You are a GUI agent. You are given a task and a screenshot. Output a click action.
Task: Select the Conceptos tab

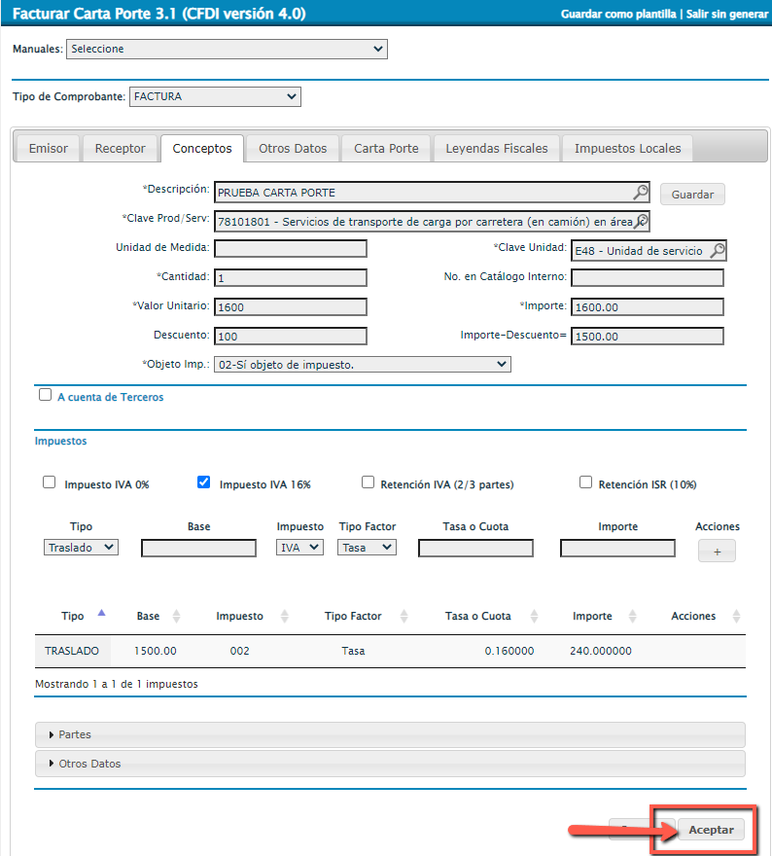(202, 149)
